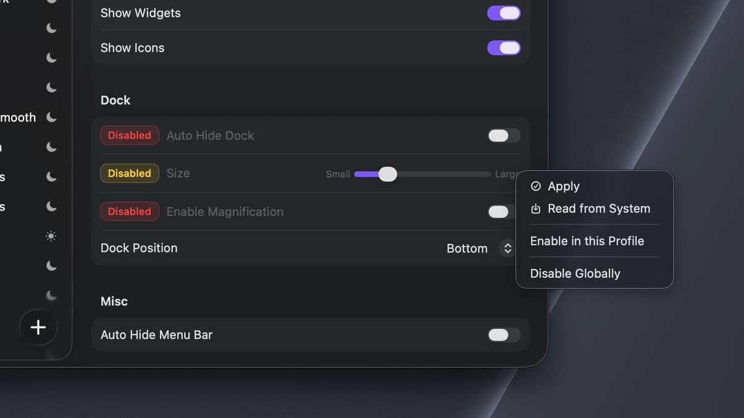Screen dimensions: 744x418
Task: Click the yellow Disabled badge next to Size
Action: [x=130, y=173]
